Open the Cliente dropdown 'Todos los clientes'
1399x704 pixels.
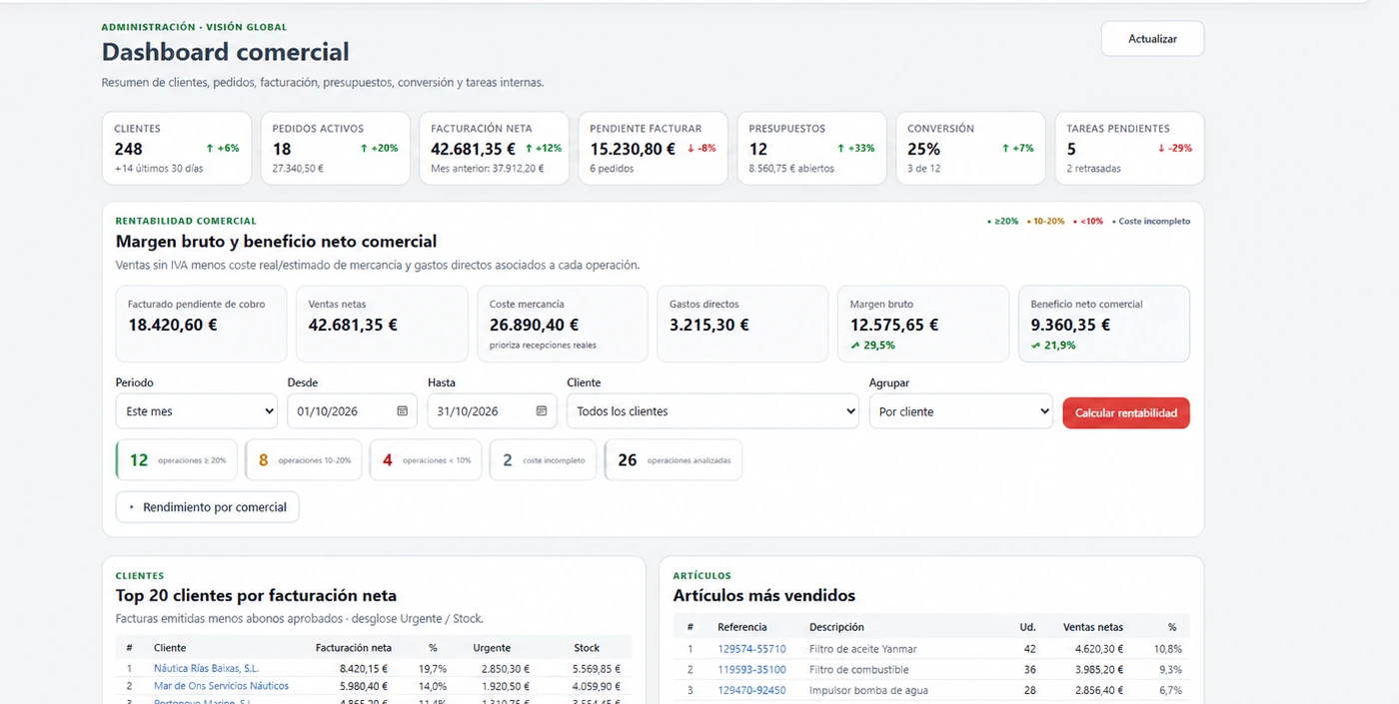712,411
